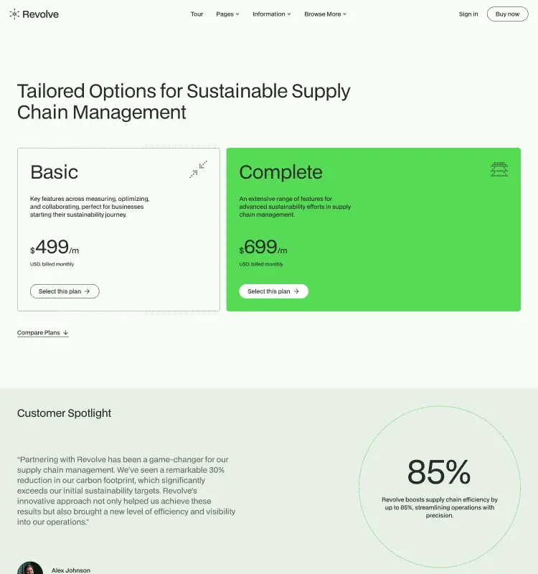Click the Sign in link

468,14
